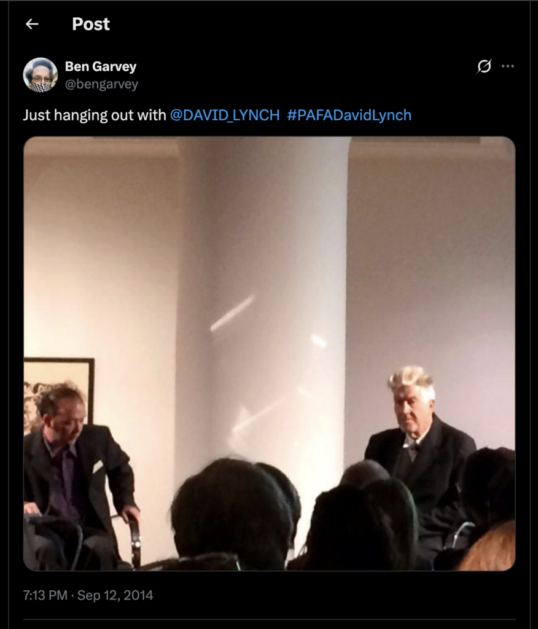Open the #PAFADavidLynch hashtag
The width and height of the screenshot is (538, 629).
pos(349,115)
